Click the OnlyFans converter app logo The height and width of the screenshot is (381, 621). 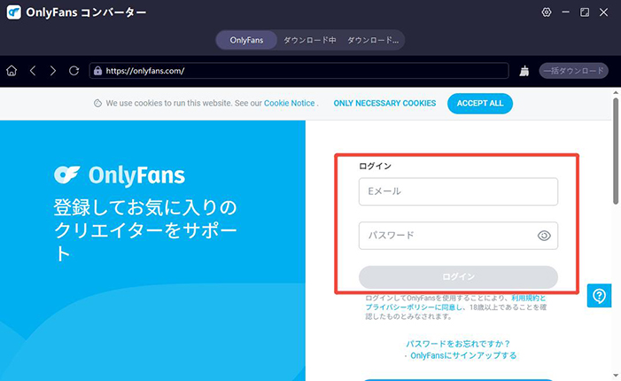pos(14,12)
